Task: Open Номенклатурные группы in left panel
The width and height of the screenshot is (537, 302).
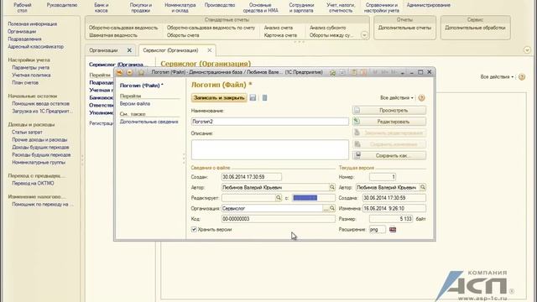Action: click(39, 162)
